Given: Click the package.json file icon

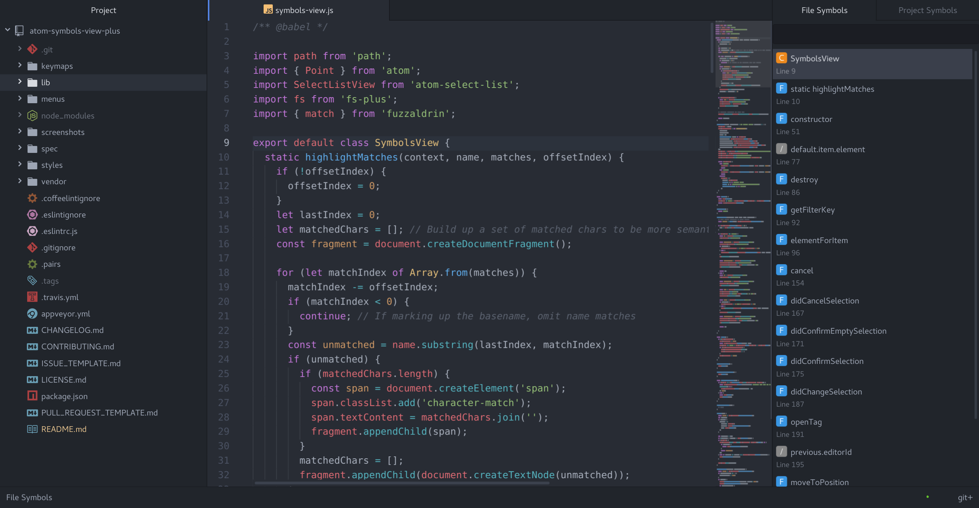Looking at the screenshot, I should (33, 396).
